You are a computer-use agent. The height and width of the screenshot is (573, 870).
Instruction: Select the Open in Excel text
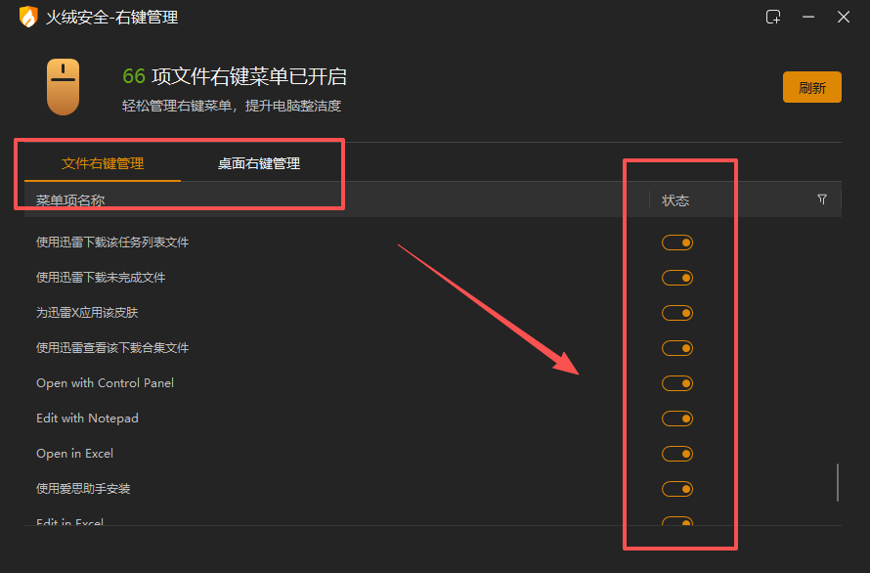74,453
